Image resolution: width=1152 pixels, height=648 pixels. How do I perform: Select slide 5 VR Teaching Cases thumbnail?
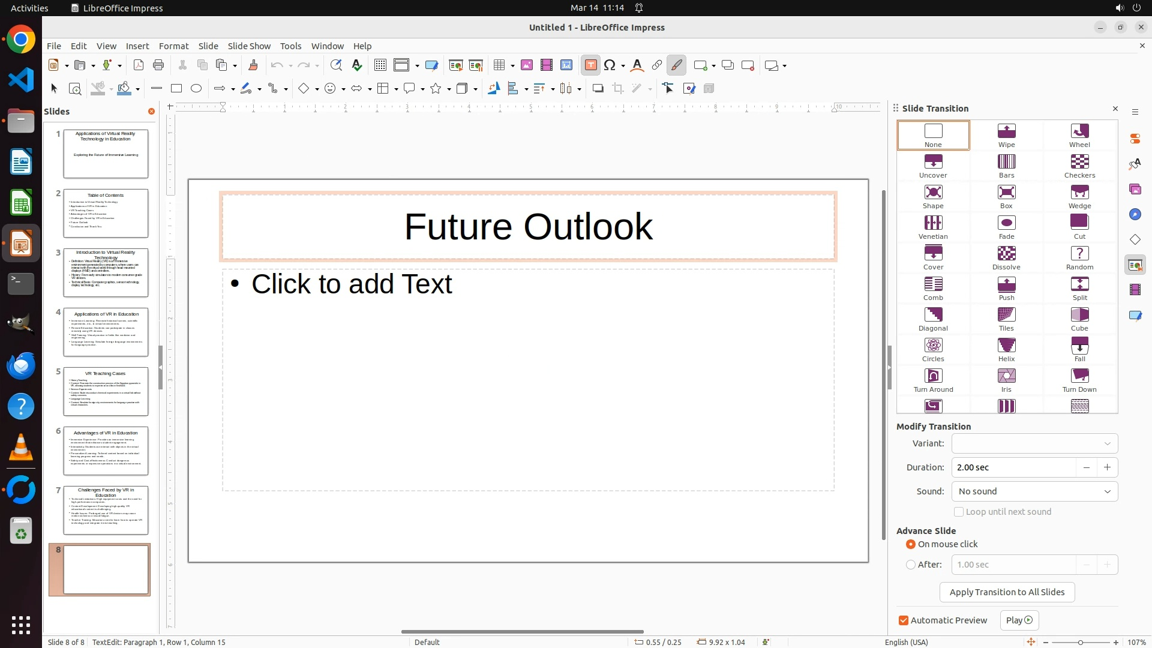tap(106, 391)
